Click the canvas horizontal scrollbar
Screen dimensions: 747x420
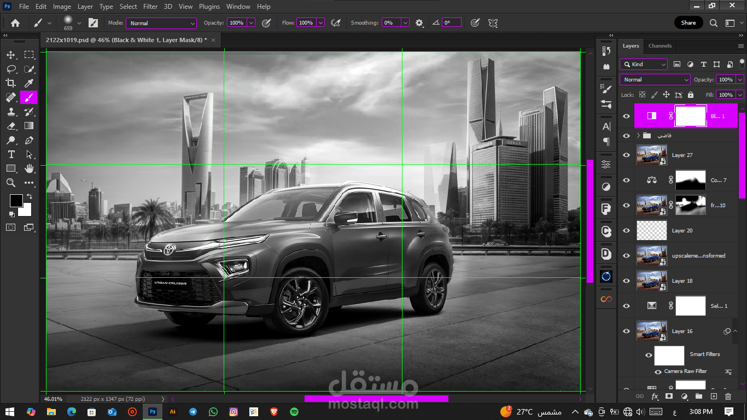pyautogui.click(x=376, y=399)
